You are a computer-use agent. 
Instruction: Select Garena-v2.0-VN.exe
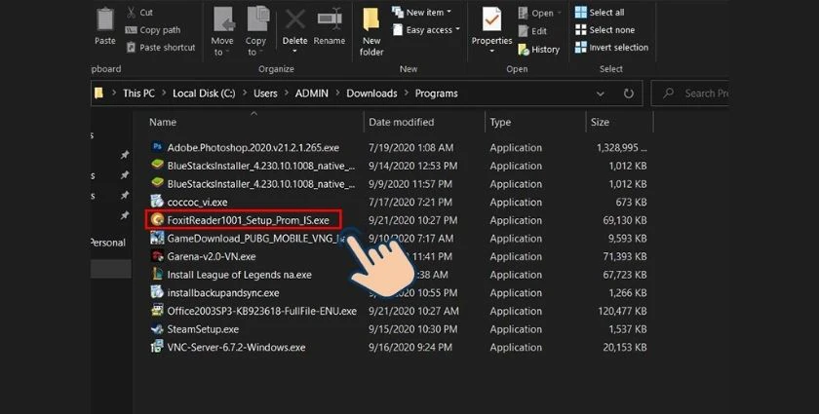[211, 256]
